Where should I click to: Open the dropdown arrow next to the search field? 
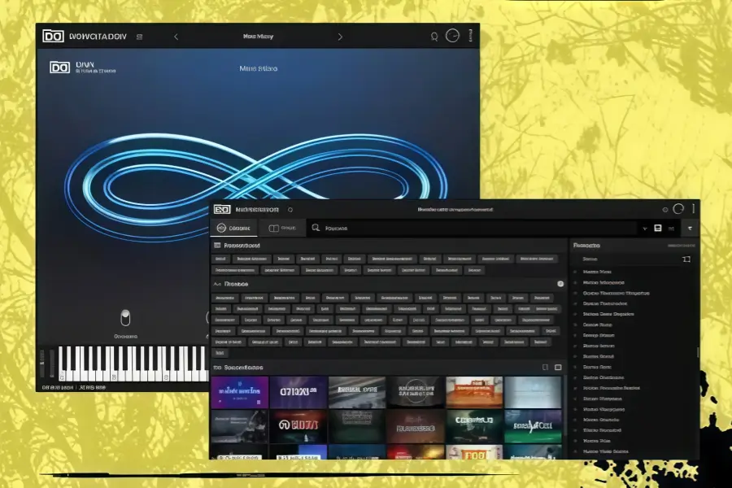click(x=645, y=229)
